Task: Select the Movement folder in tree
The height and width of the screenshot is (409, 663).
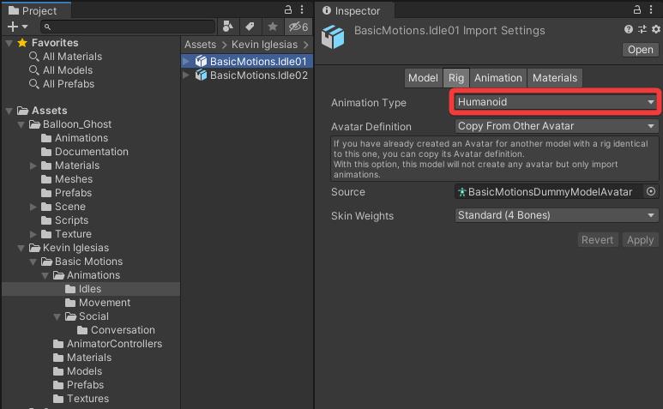Action: (105, 303)
